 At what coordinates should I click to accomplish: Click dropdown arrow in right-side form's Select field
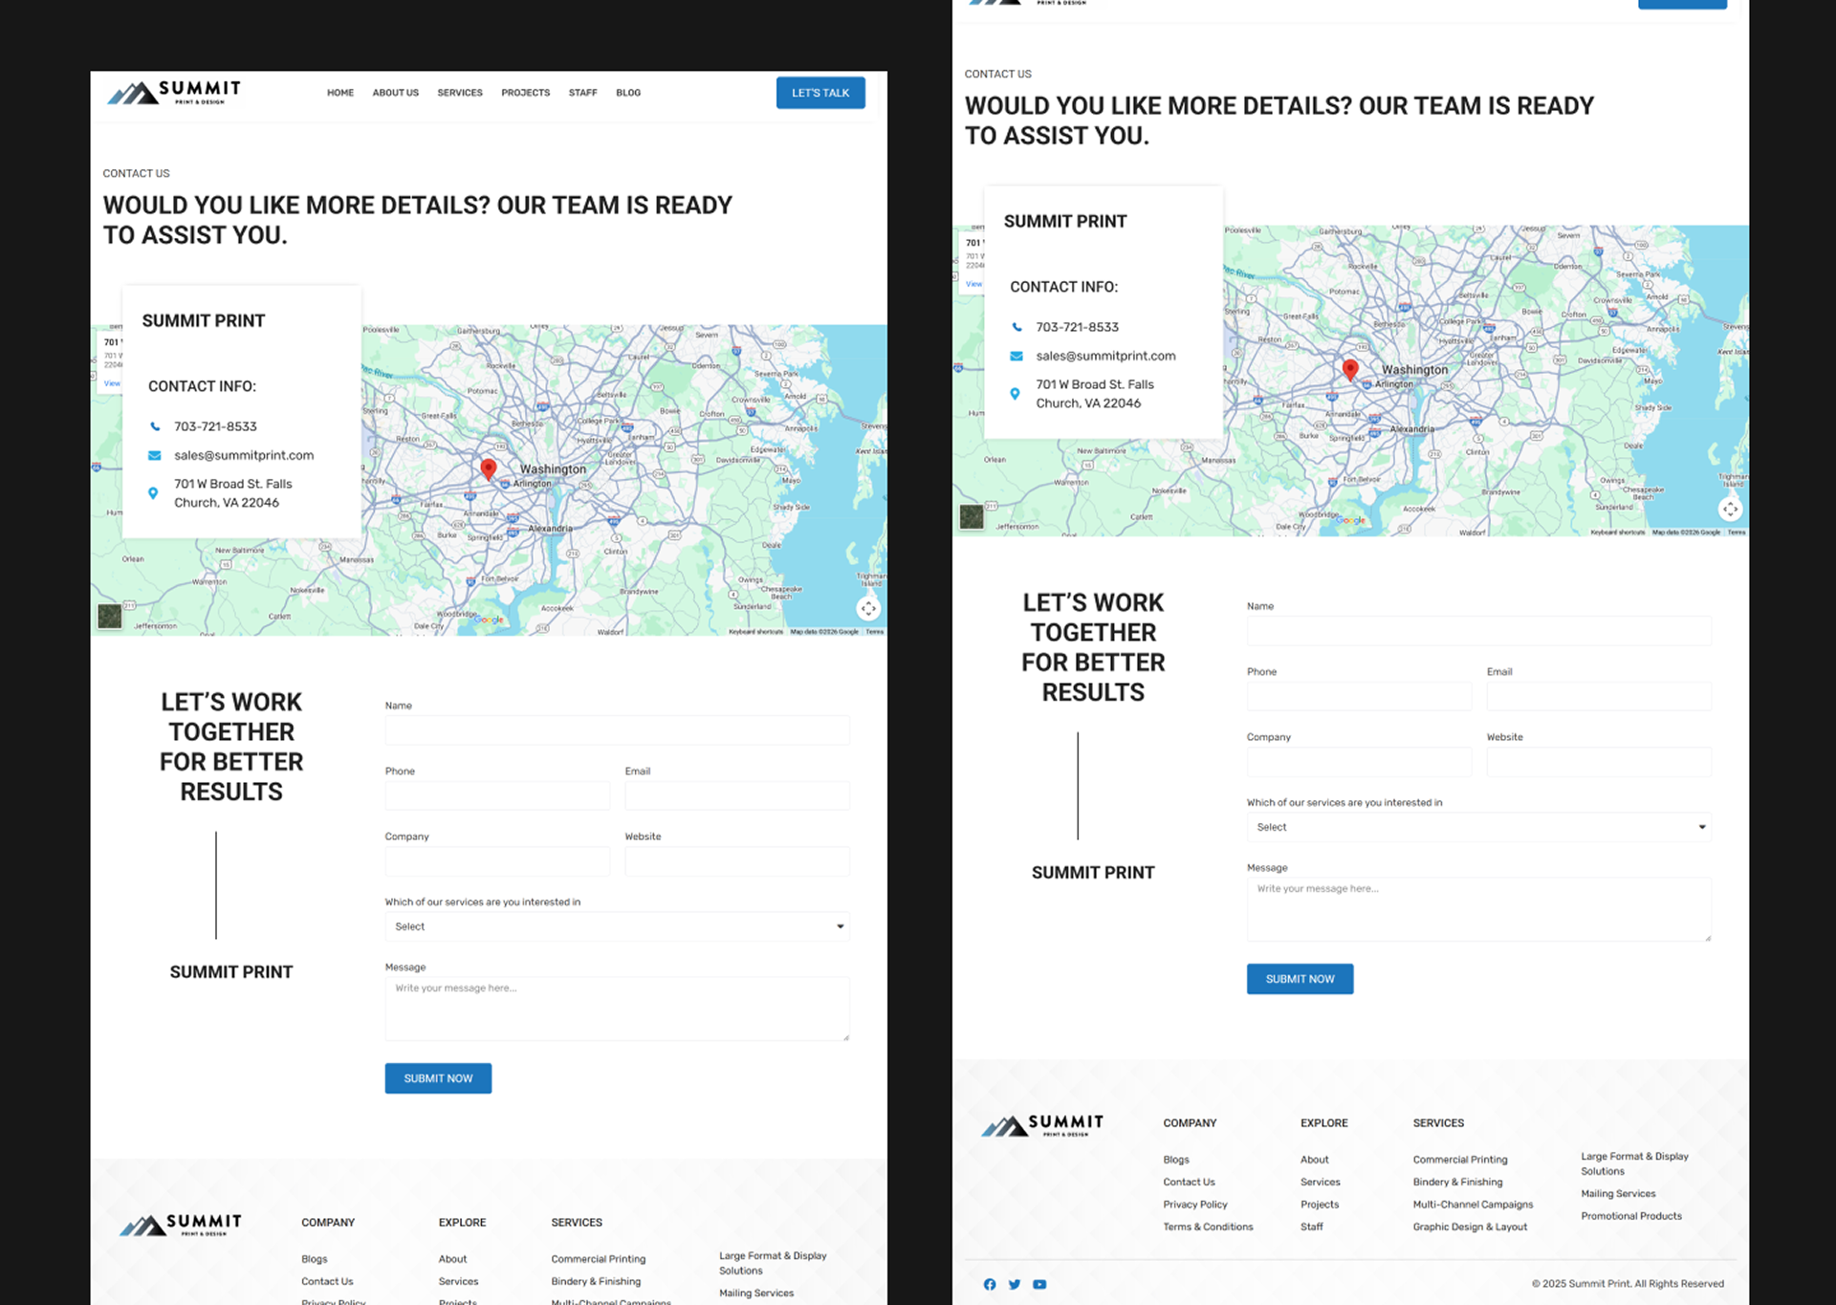coord(1702,827)
